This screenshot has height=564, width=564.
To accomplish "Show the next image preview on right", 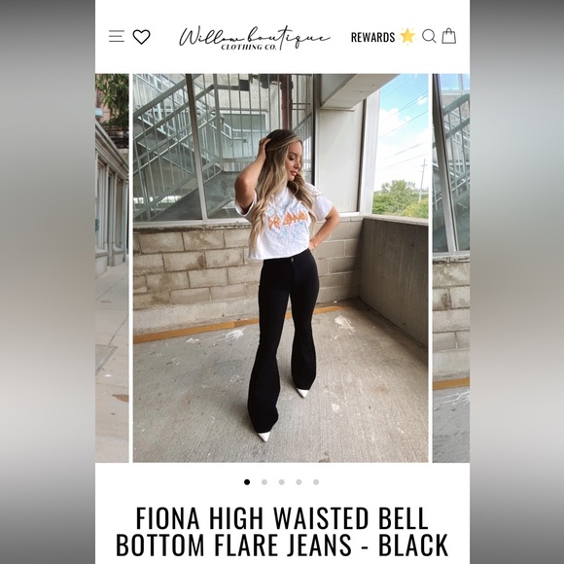I will 451,268.
